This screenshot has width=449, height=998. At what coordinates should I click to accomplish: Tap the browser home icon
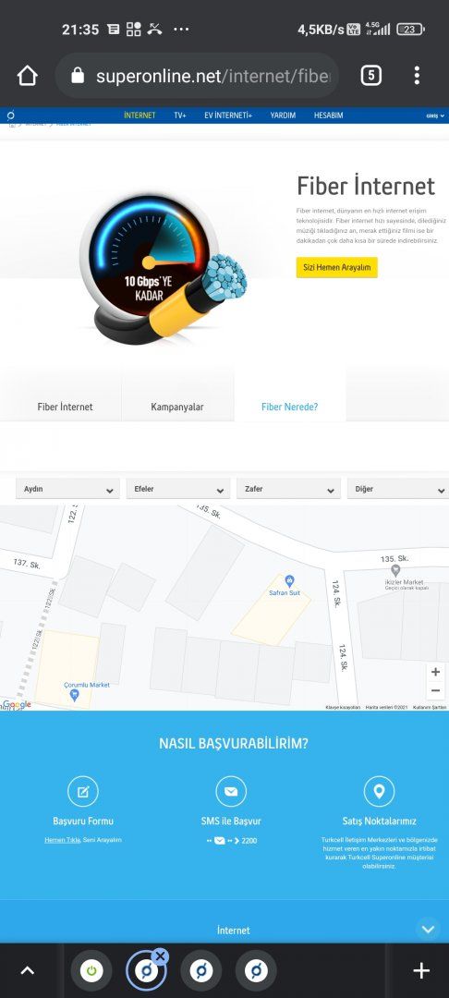point(28,77)
